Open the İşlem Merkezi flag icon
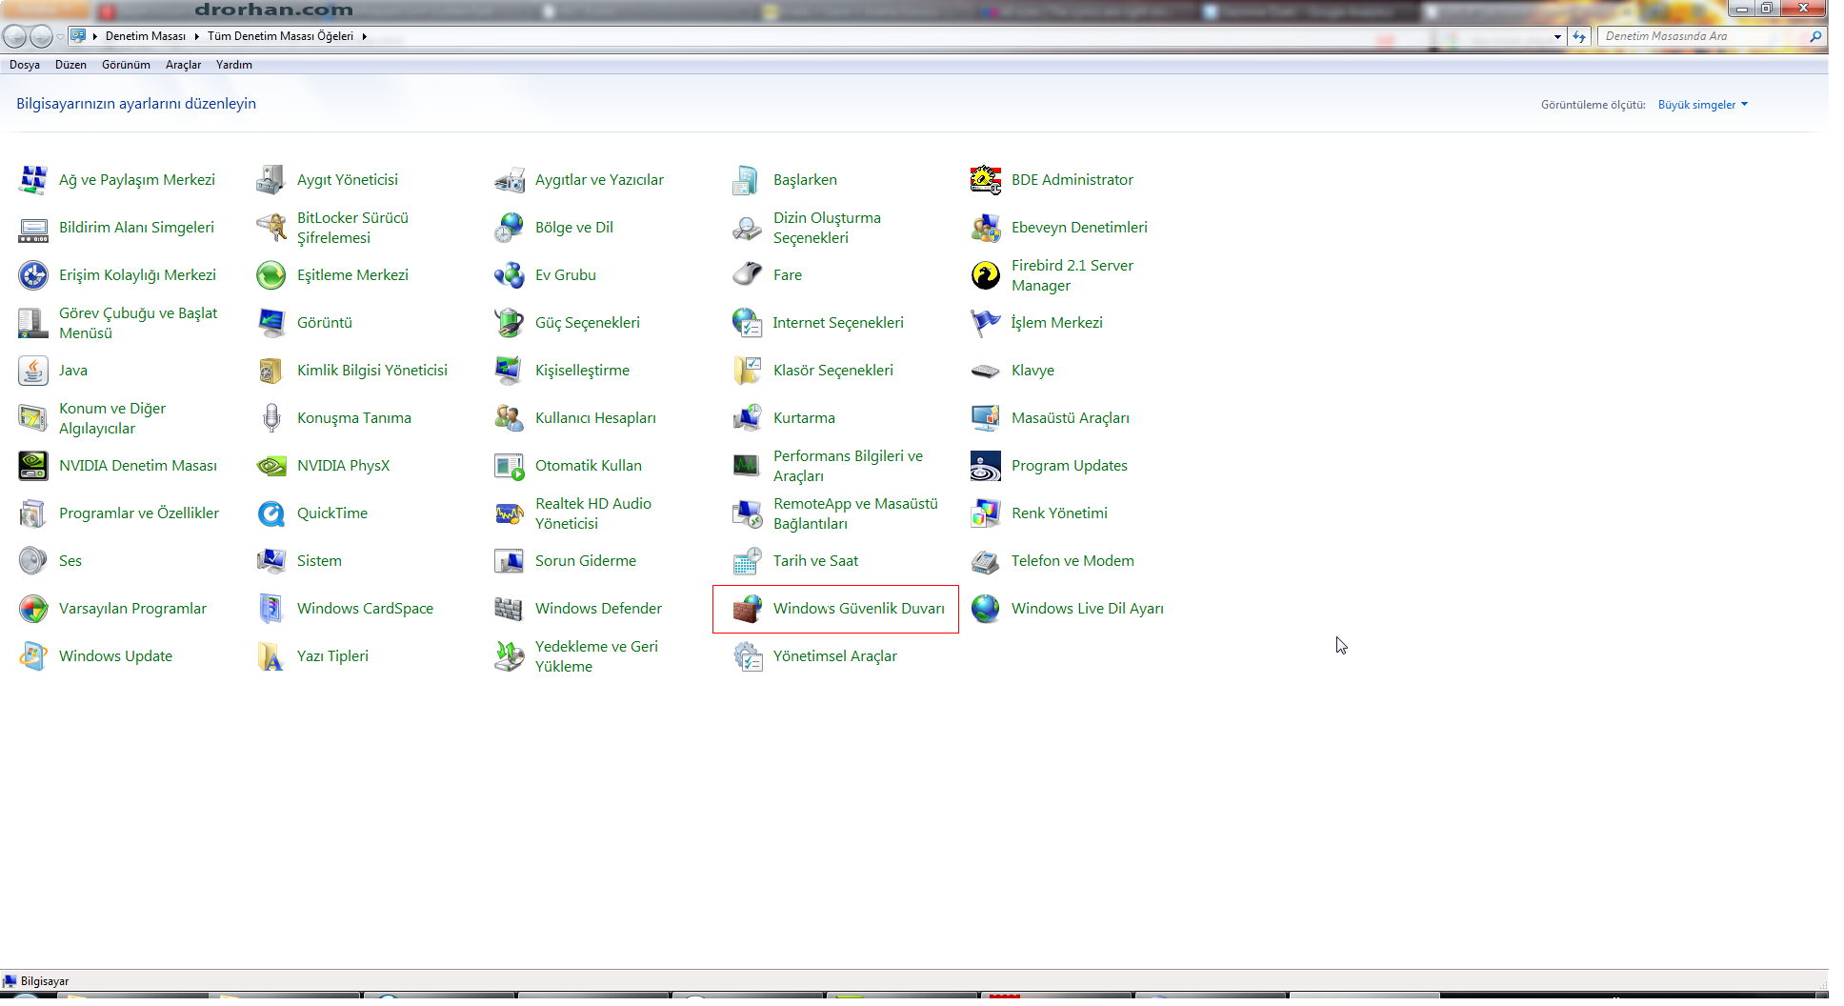This screenshot has height=1006, width=1844. tap(986, 323)
